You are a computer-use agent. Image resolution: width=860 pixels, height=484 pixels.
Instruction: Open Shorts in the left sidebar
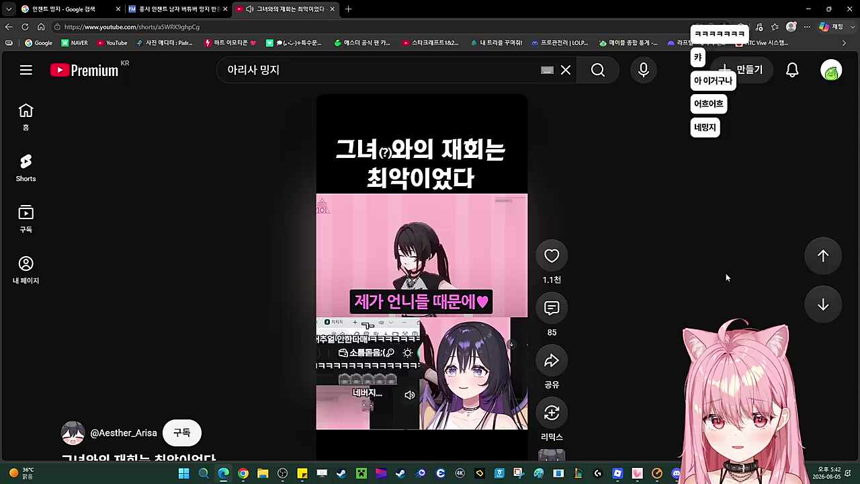click(x=26, y=168)
